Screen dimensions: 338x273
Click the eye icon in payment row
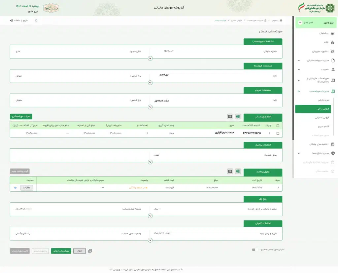(x=15, y=188)
